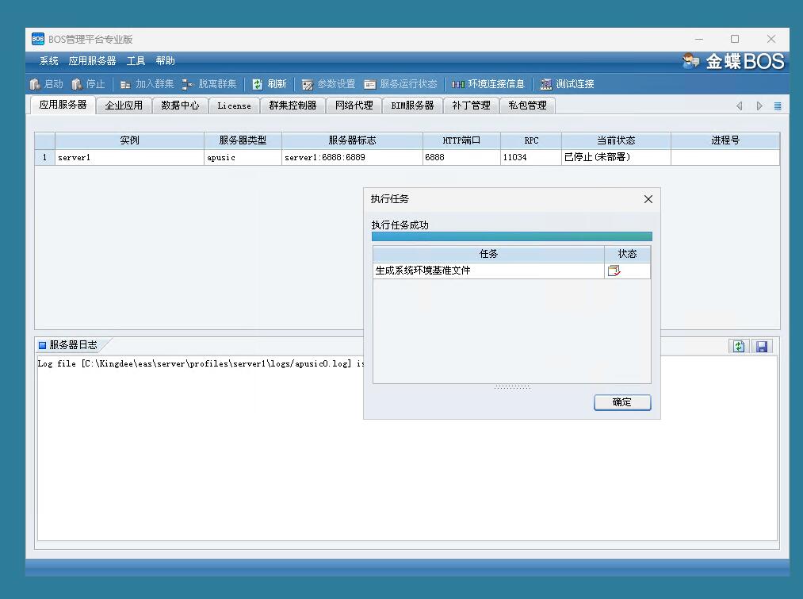Screen dimensions: 803x599
Task: Select row number 1 header
Action: click(x=44, y=157)
